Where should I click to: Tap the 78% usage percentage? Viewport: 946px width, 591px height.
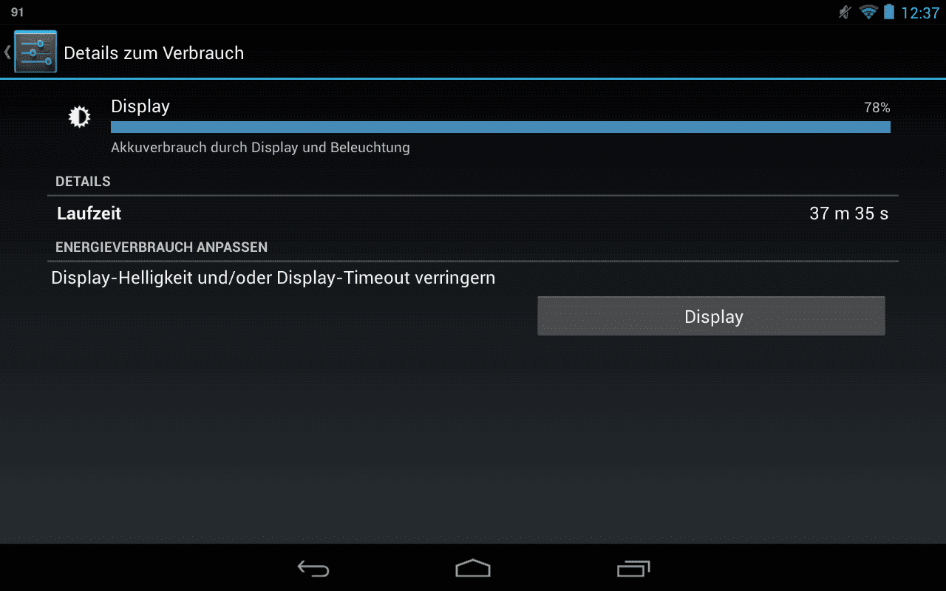point(877,108)
